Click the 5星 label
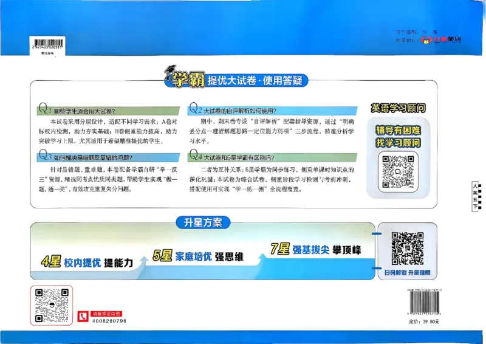 pos(162,256)
